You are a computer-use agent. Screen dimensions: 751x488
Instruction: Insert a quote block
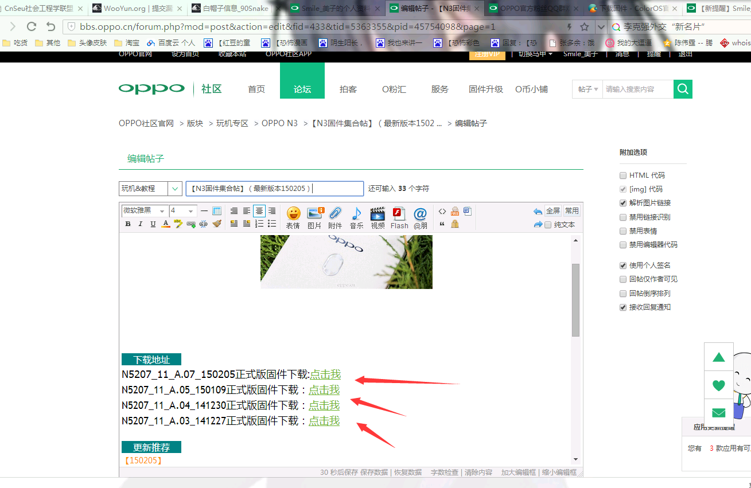pos(442,224)
